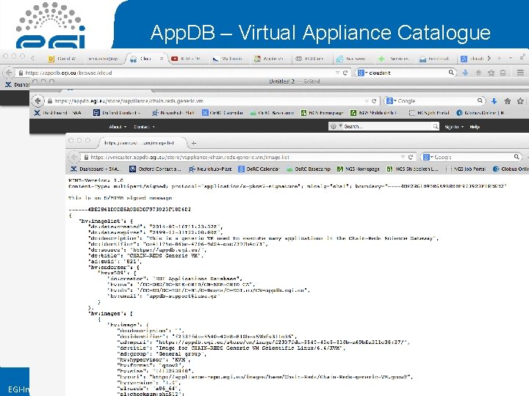Switch to the vmcaster@ap tab in rear browser
529x396 pixels.
102,59
